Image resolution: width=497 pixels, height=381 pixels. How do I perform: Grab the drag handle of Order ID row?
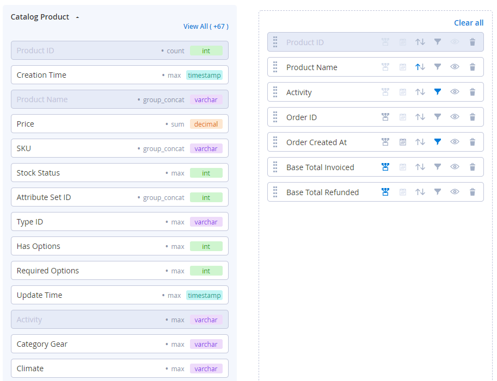(x=275, y=117)
